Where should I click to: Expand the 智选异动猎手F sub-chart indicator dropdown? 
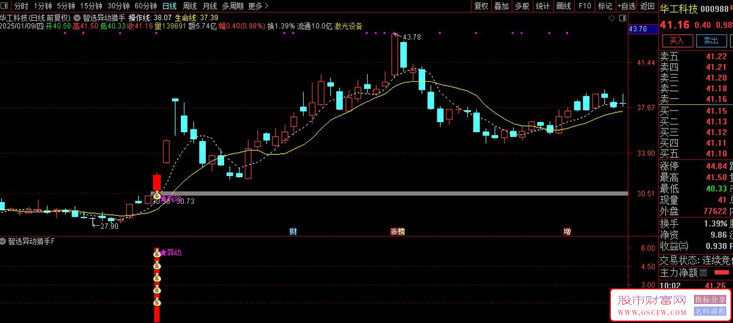click(4, 241)
